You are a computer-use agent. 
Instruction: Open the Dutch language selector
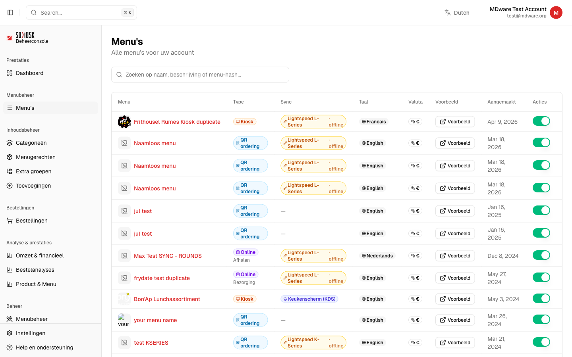tap(457, 13)
